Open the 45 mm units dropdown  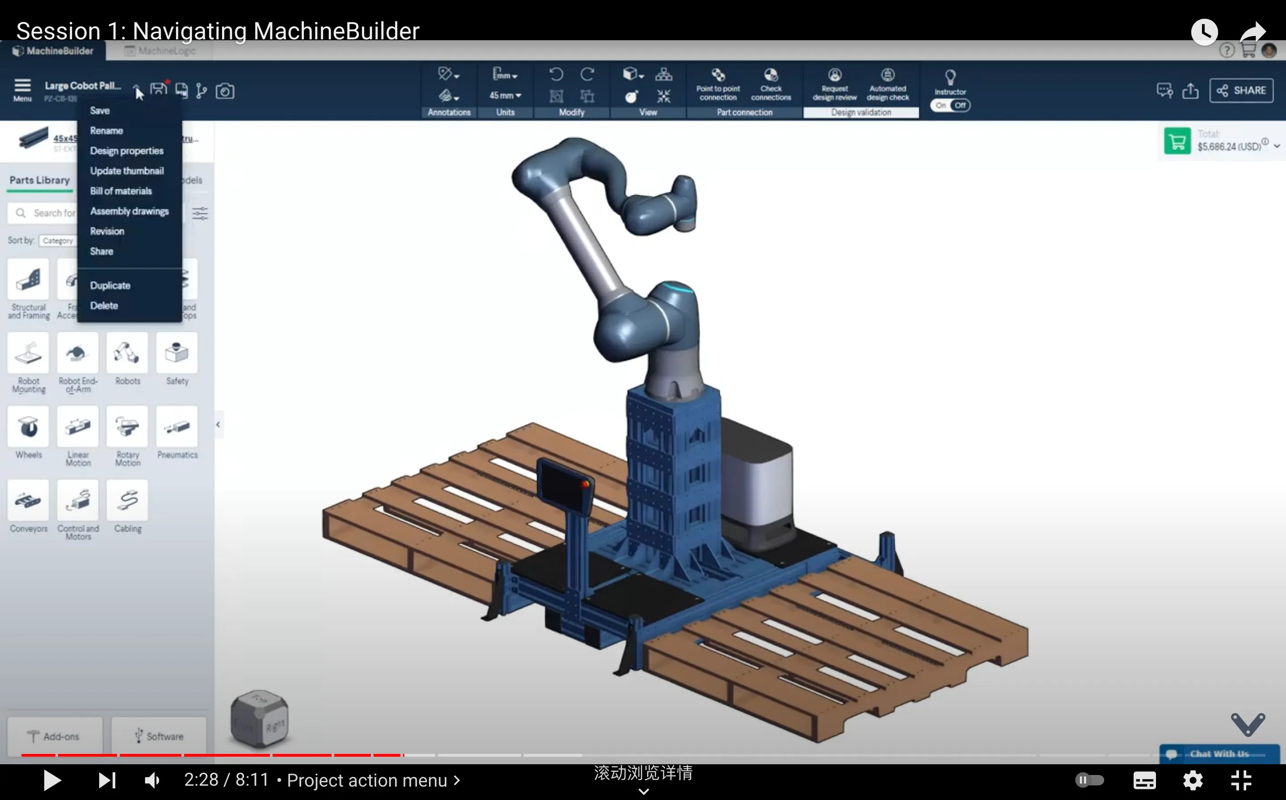(504, 95)
